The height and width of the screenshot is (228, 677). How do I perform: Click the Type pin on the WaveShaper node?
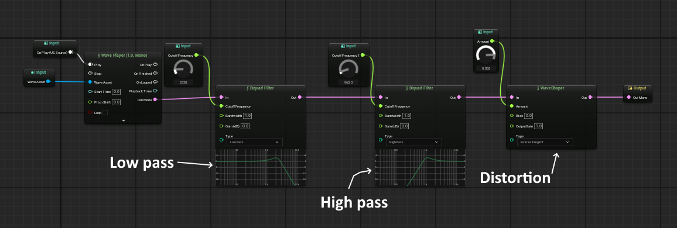point(512,139)
